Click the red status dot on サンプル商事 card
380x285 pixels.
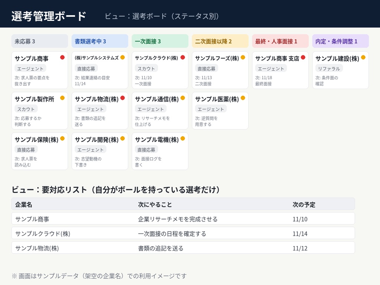pyautogui.click(x=62, y=58)
